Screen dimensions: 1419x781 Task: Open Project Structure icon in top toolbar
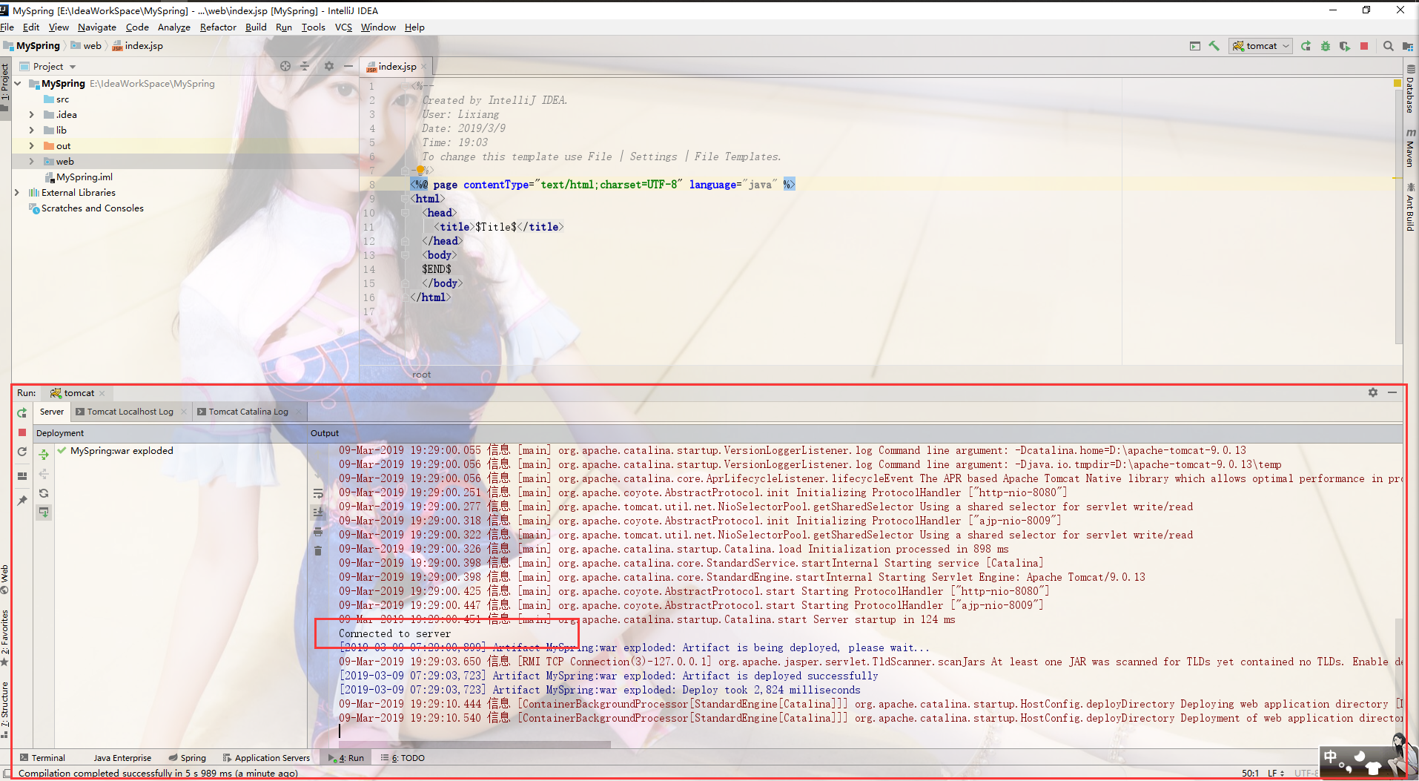coord(1407,46)
